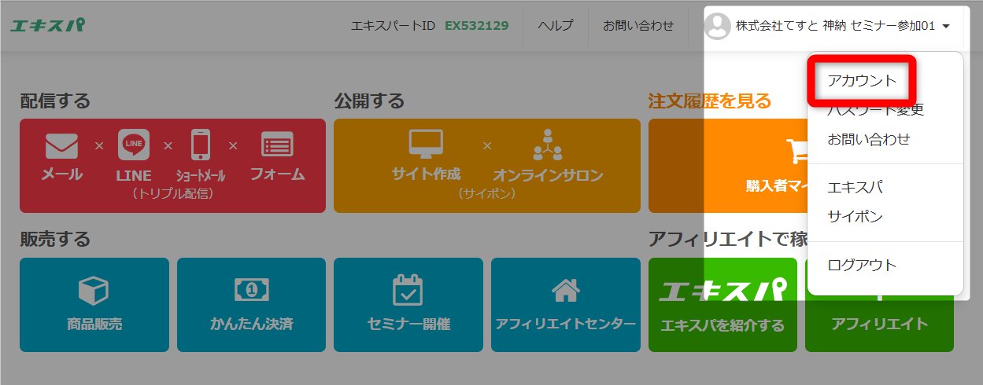Click the サイト作成 monitor icon
Image resolution: width=983 pixels, height=385 pixels.
click(x=426, y=145)
